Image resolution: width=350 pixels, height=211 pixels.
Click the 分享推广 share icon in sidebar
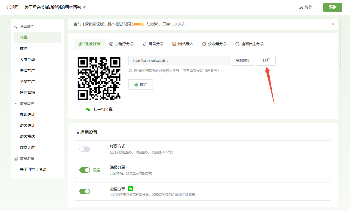16,27
